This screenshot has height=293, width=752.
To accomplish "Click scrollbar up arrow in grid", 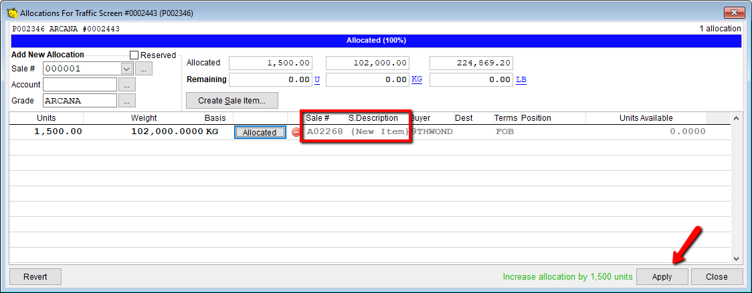I will (737, 117).
